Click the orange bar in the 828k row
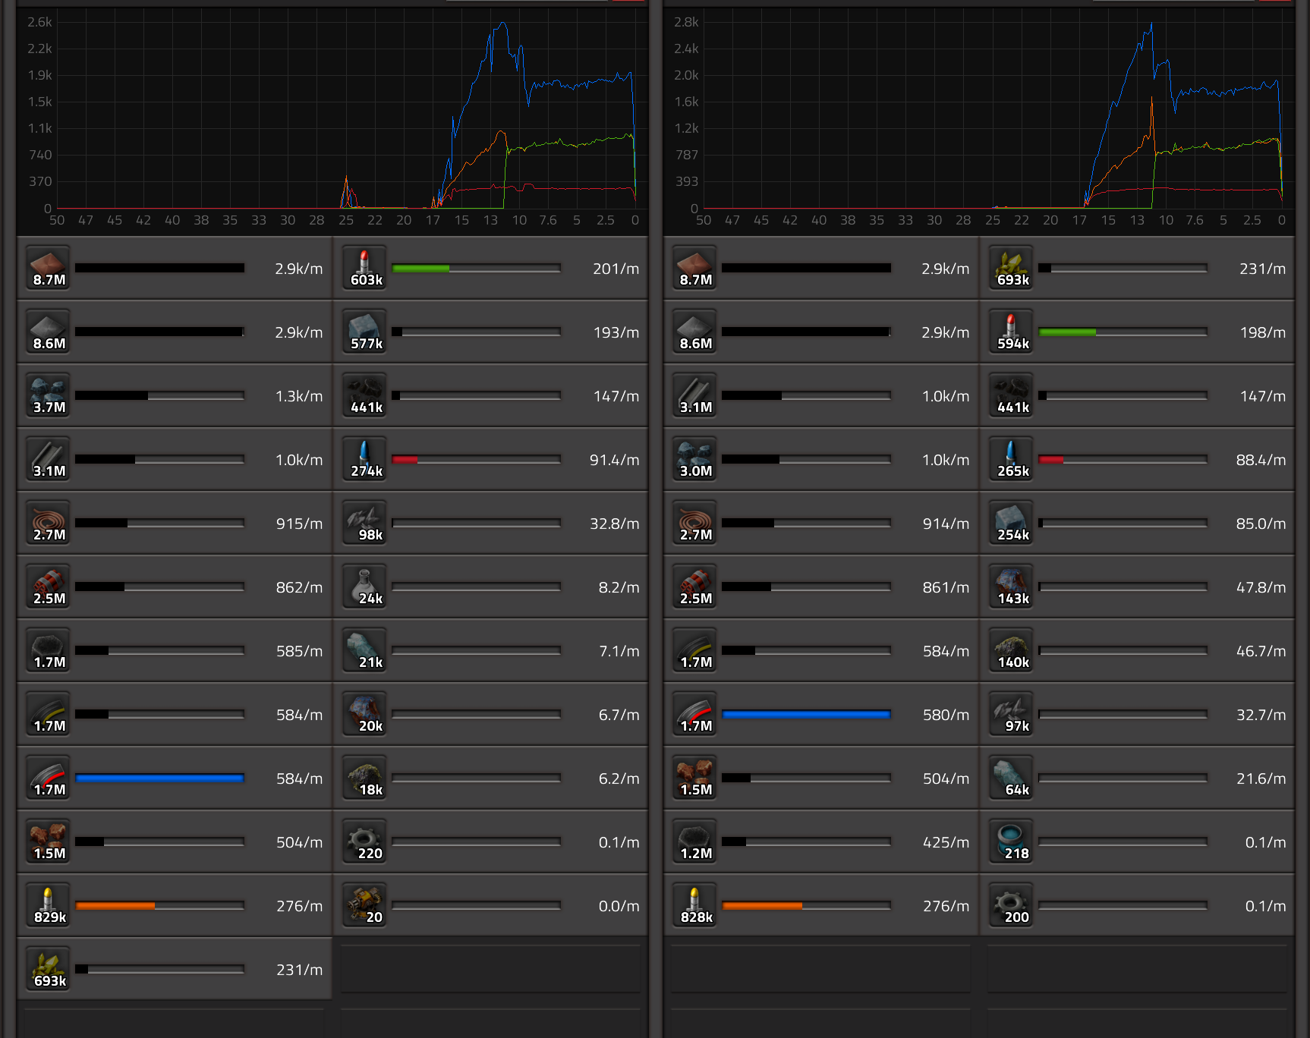The width and height of the screenshot is (1310, 1038). point(762,906)
